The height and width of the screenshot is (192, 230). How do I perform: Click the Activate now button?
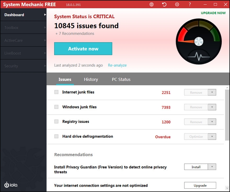[x=83, y=49]
